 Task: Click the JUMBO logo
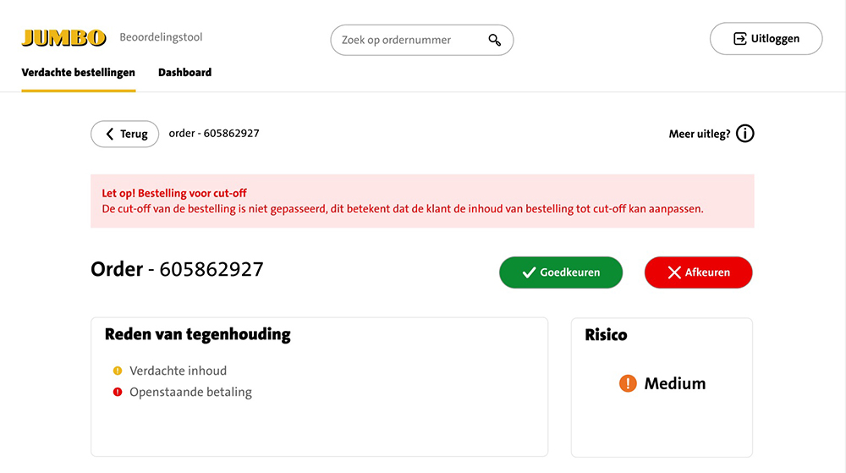(63, 38)
